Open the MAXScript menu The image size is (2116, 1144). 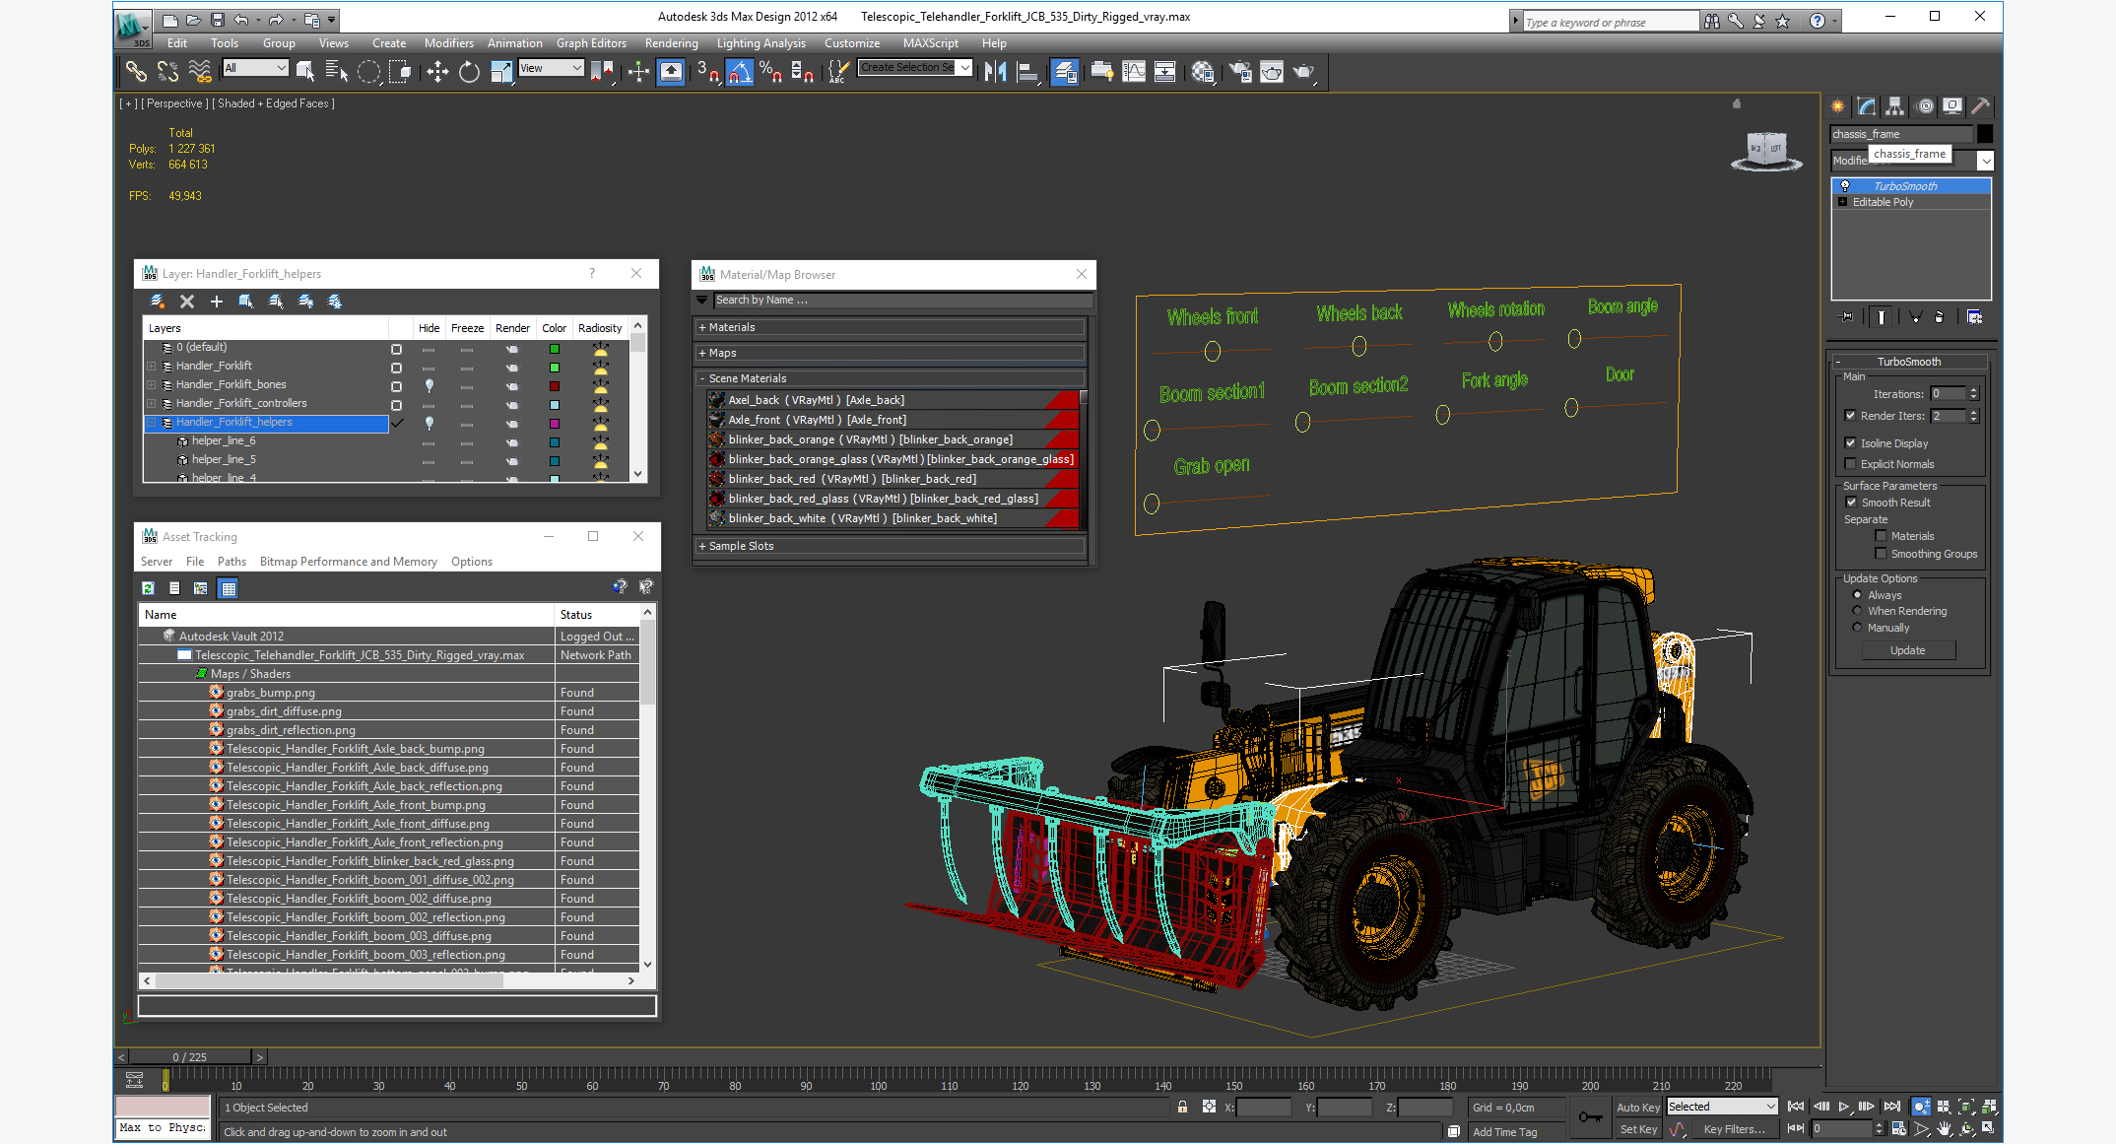pyautogui.click(x=930, y=43)
